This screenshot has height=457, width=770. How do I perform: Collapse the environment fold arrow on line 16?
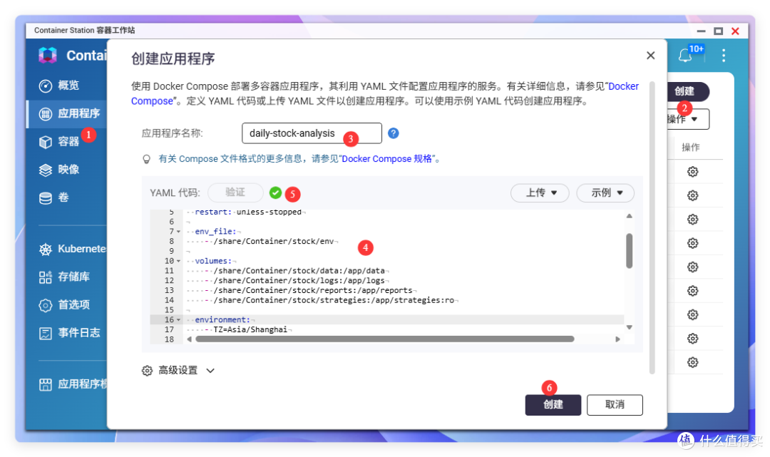point(179,320)
